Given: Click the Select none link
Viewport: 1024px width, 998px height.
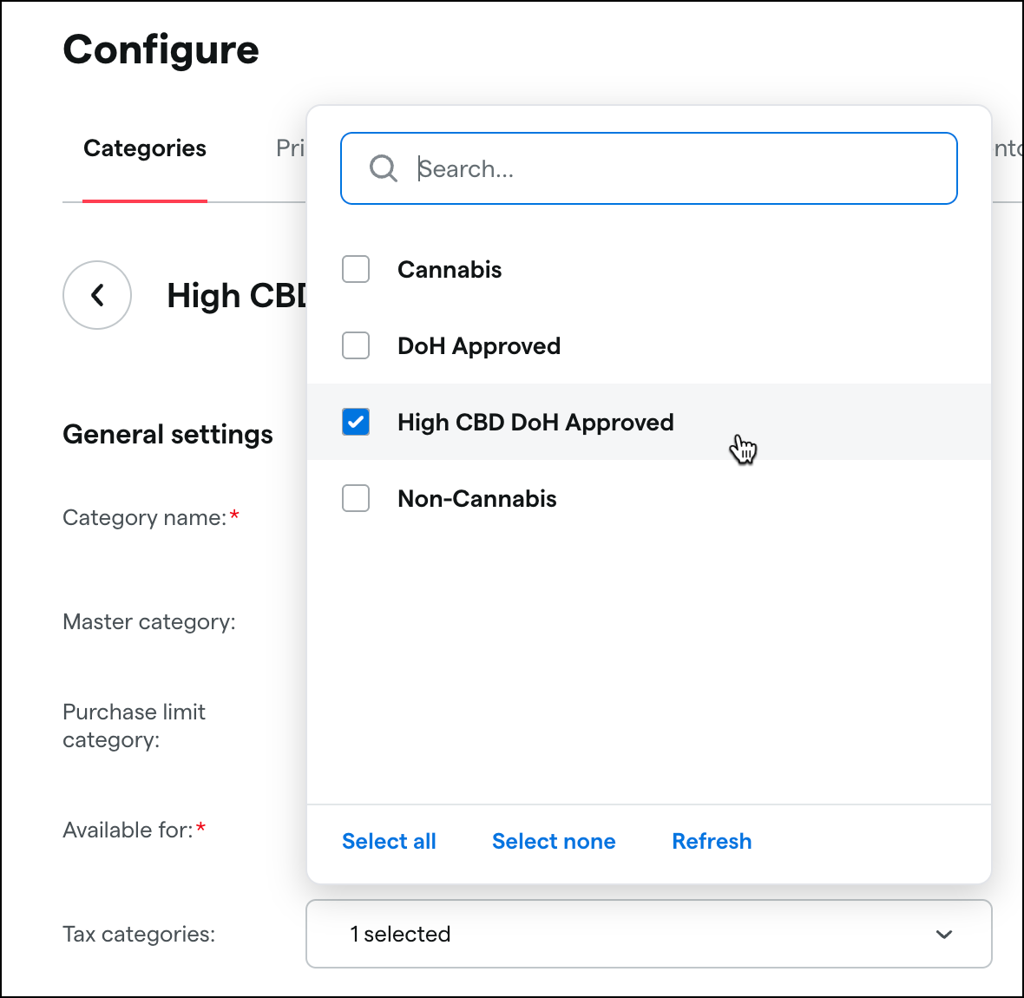Looking at the screenshot, I should 554,841.
